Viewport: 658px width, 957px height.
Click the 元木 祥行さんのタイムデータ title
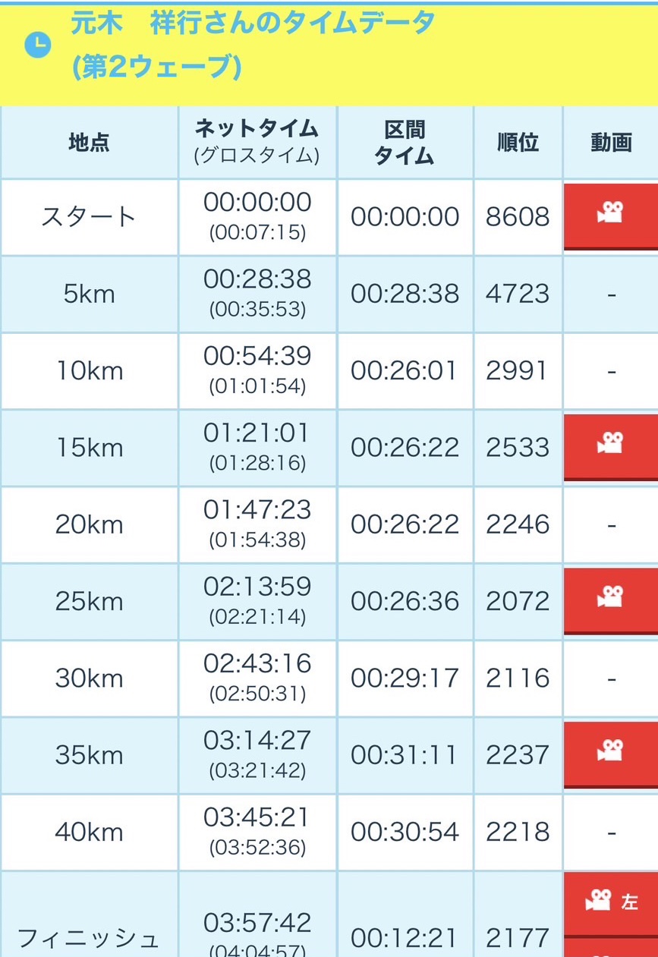[253, 24]
